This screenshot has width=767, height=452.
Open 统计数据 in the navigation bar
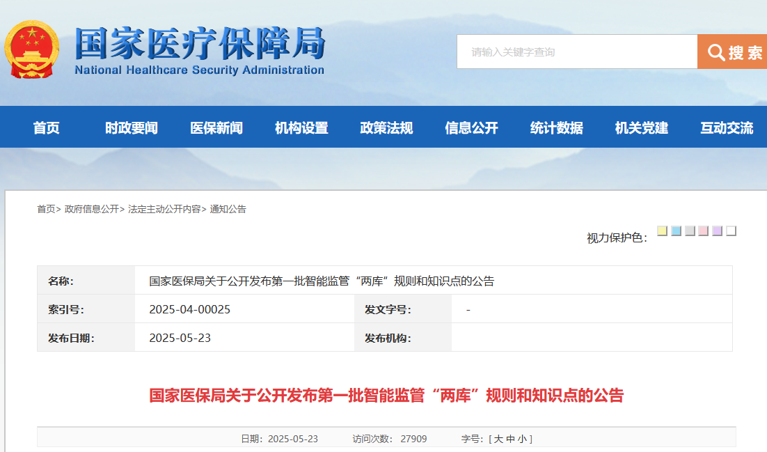[x=557, y=128]
